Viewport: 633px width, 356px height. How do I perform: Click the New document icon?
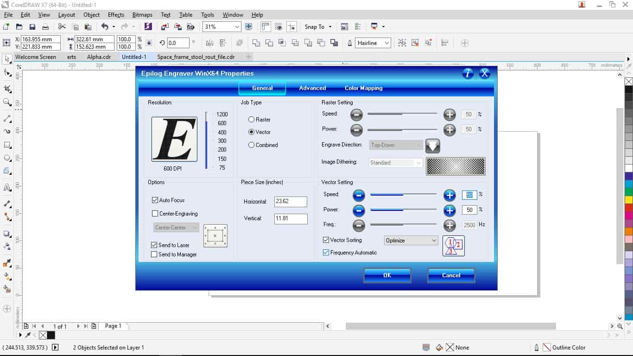pos(6,27)
